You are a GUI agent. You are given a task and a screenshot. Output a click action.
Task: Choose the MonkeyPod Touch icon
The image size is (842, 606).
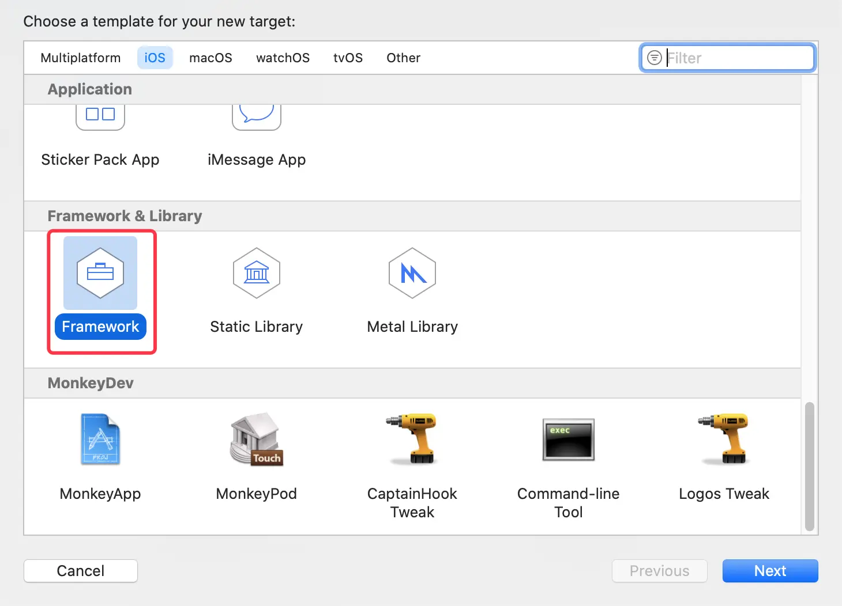[x=257, y=440]
